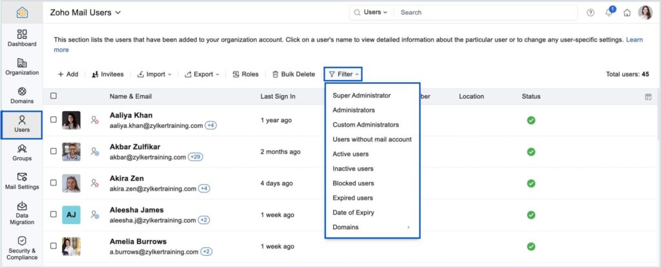This screenshot has height=268, width=661.
Task: Open Groups from the sidebar
Action: pos(22,152)
